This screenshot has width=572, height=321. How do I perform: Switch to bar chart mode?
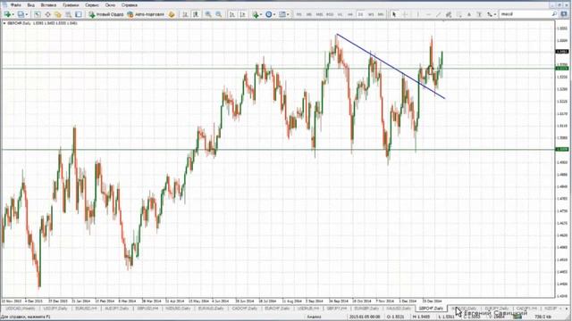185,14
